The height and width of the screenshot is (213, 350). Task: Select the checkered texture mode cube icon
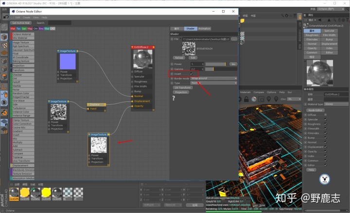pyautogui.click(x=4, y=45)
